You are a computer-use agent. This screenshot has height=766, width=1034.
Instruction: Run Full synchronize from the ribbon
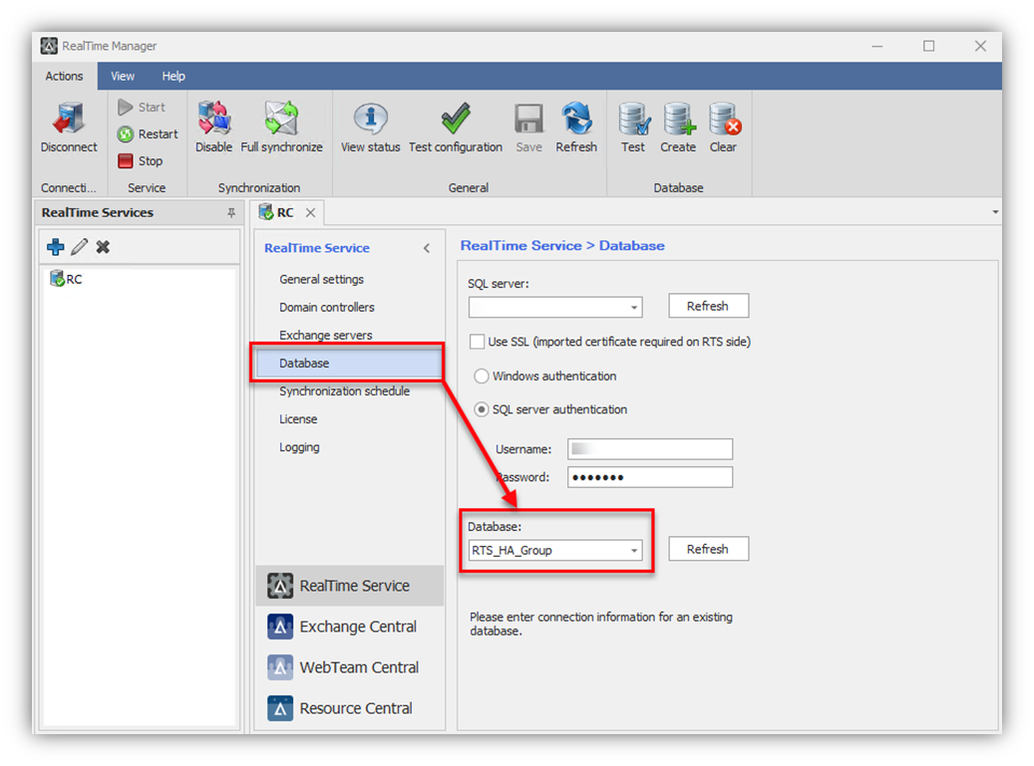pyautogui.click(x=281, y=128)
